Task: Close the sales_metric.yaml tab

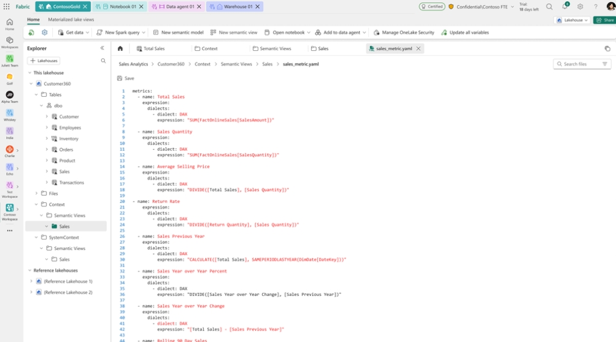Action: (418, 48)
